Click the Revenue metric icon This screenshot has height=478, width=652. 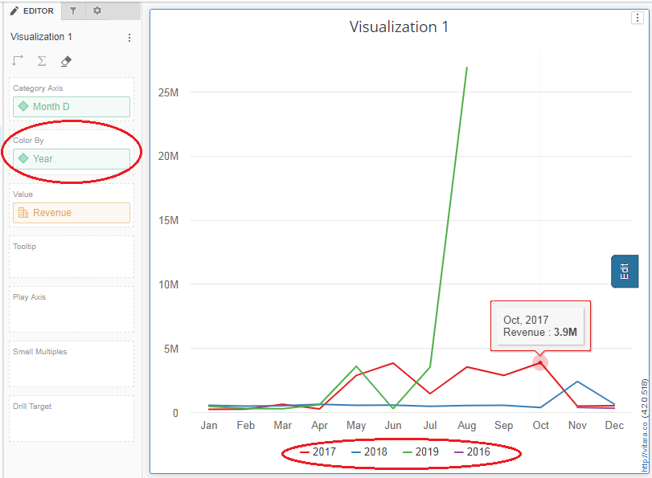point(23,212)
